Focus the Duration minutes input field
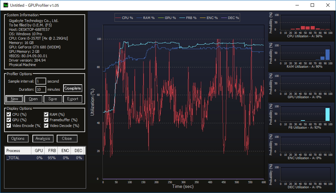336x193 pixels. tap(41, 89)
